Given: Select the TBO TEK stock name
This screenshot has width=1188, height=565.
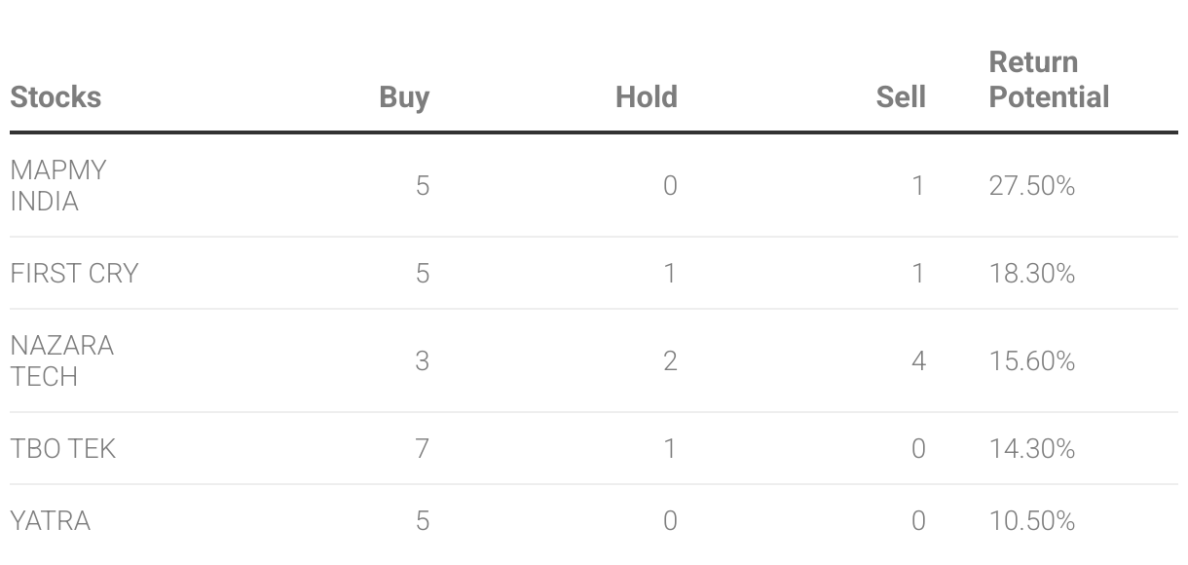Looking at the screenshot, I should click(x=63, y=448).
